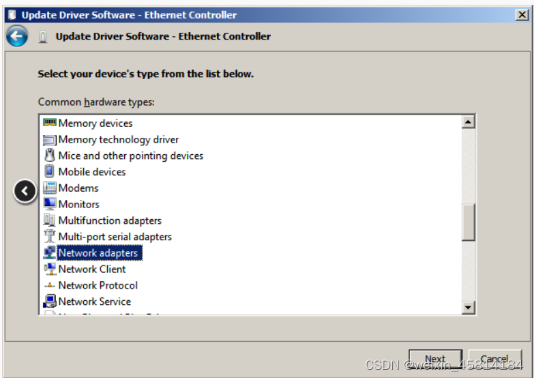Select "Multi-port serial adapters" entry

(115, 237)
